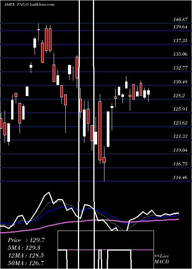Click the tall red candle falling to 117

pyautogui.click(x=100, y=131)
